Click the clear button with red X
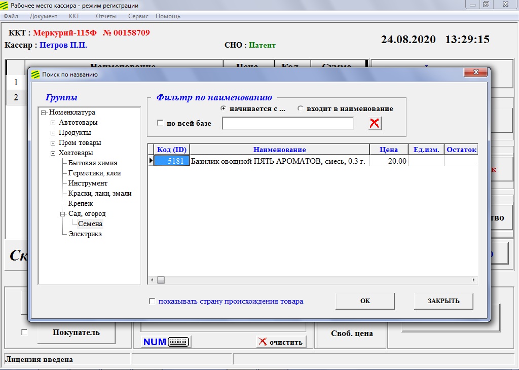Viewport: 519px width, 370px height. click(281, 342)
